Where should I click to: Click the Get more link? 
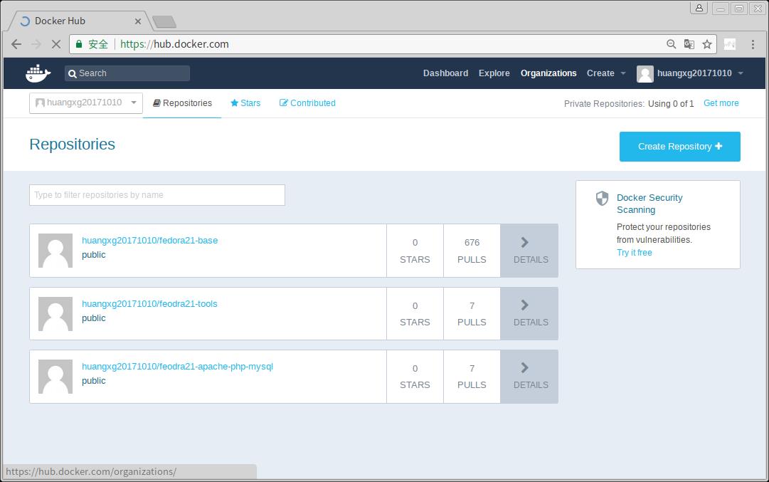[721, 103]
